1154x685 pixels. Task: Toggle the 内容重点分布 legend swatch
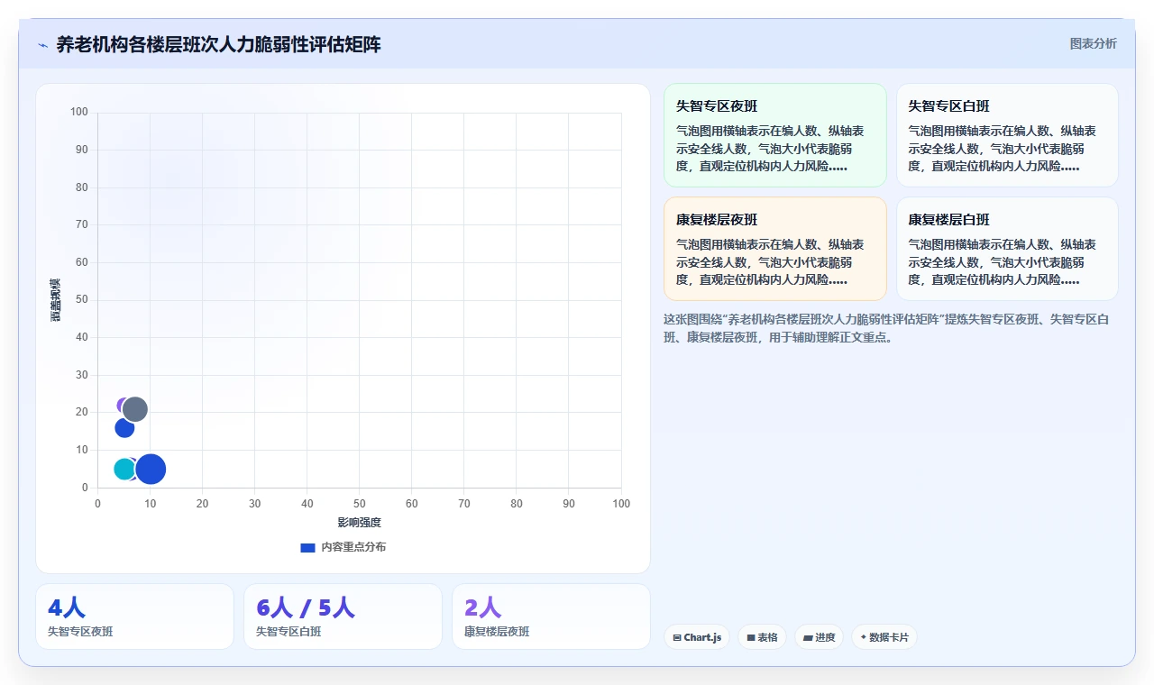tap(307, 547)
